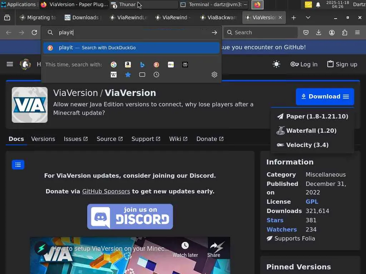Open the Firefox account icon
Image resolution: width=366 pixels, height=274 pixels.
coord(332,32)
